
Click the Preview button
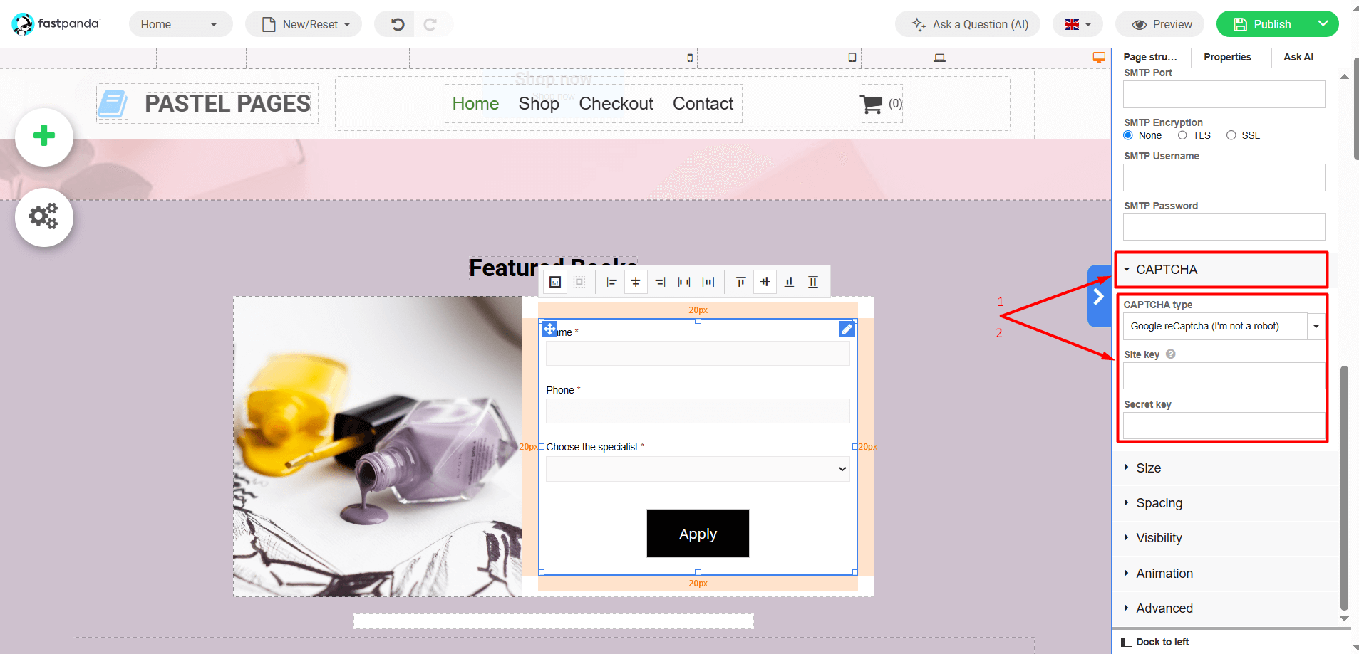pyautogui.click(x=1159, y=23)
